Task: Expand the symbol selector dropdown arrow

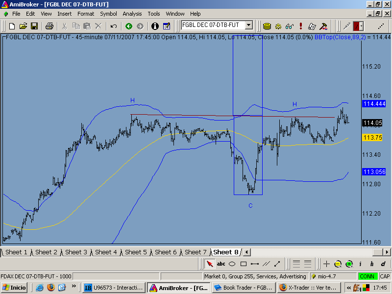Action: [x=249, y=25]
